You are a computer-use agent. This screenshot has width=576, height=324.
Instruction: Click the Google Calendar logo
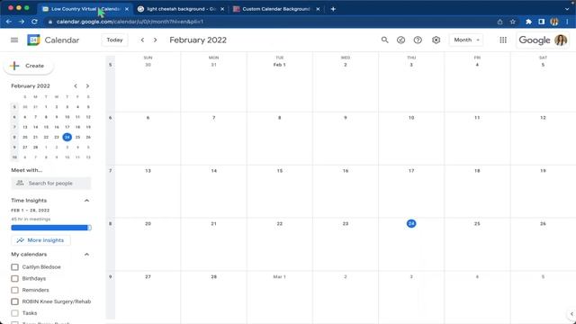click(33, 40)
